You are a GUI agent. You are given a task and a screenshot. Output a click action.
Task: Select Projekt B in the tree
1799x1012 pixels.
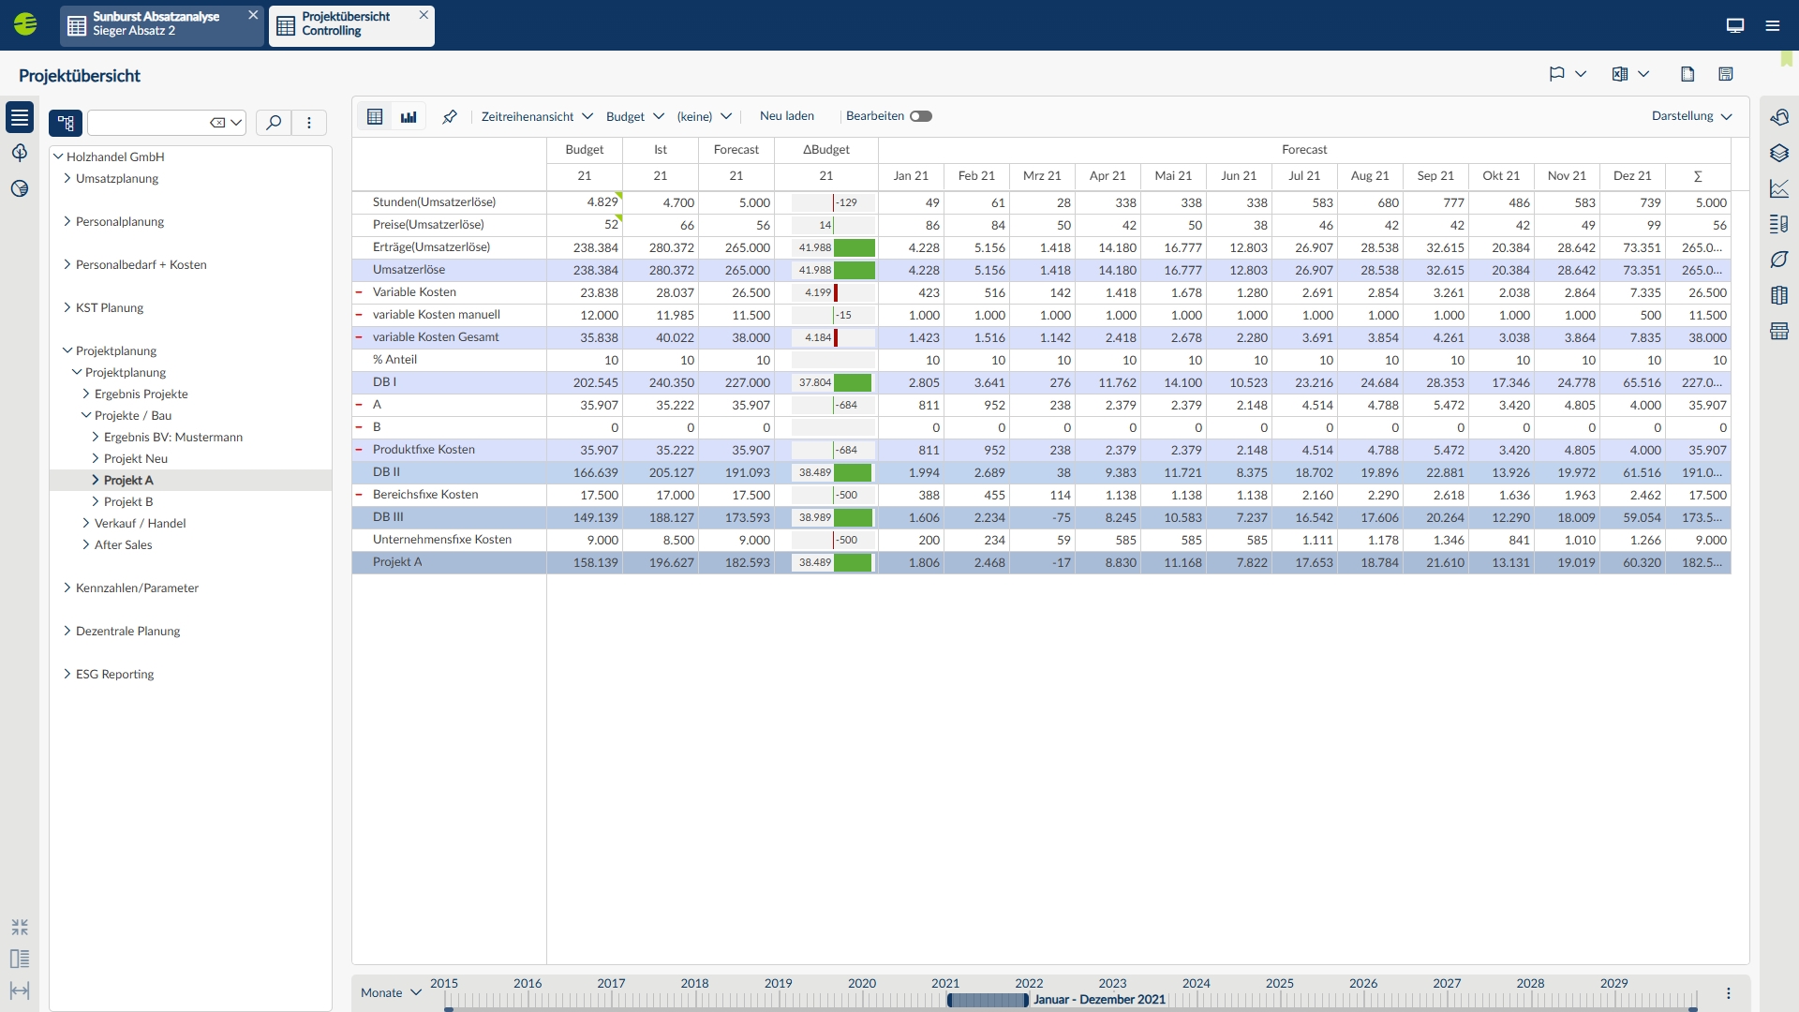[128, 501]
